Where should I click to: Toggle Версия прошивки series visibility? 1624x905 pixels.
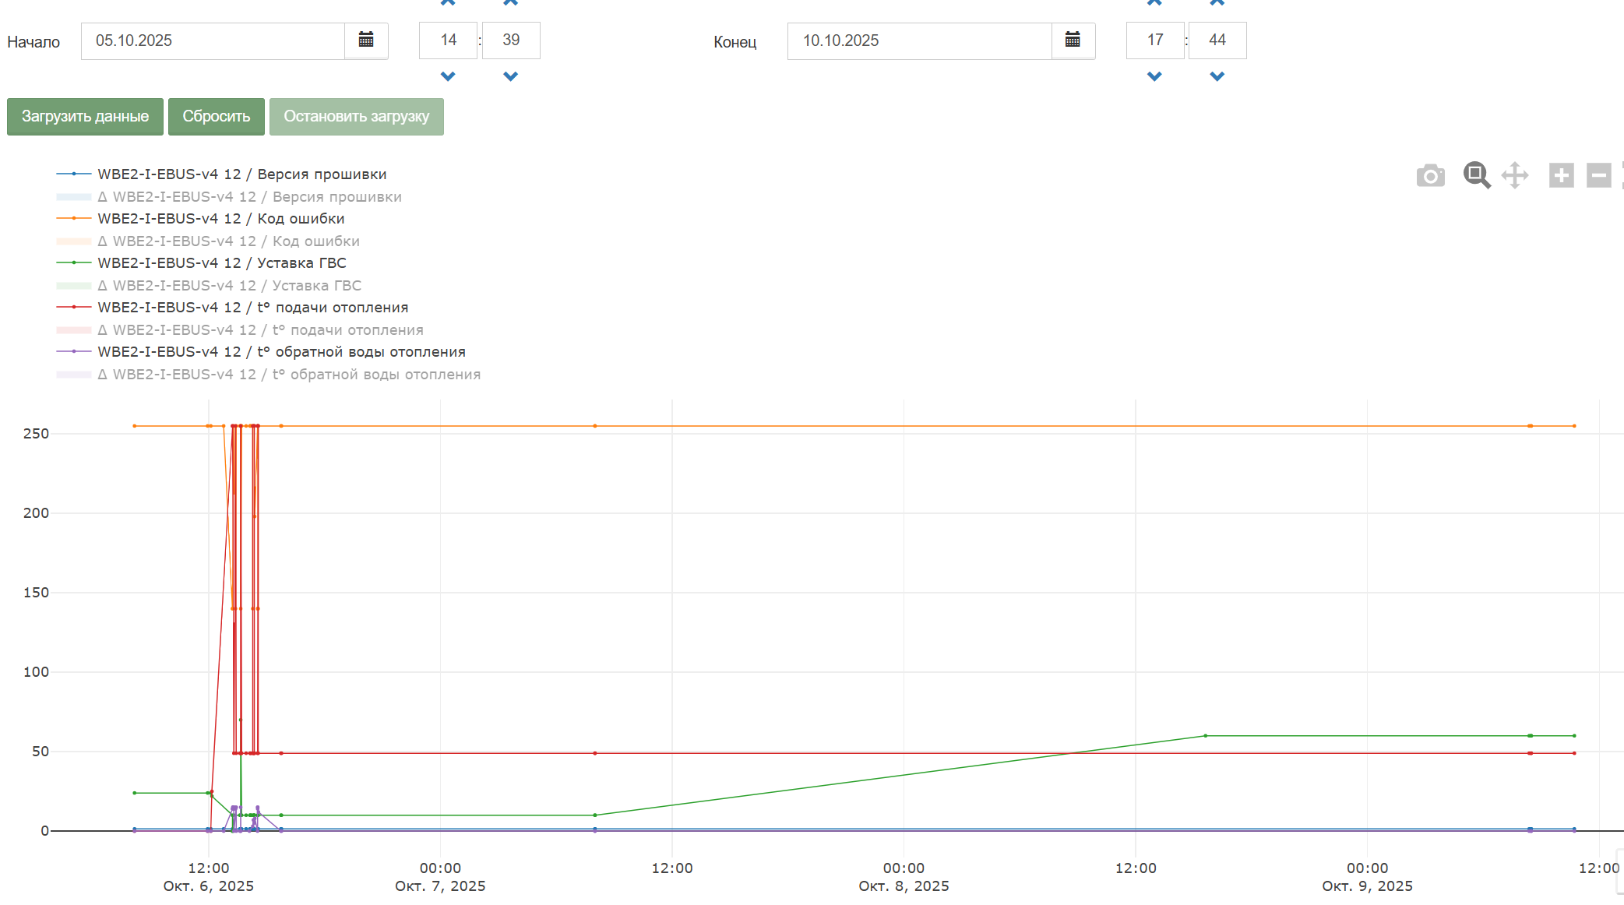click(241, 174)
